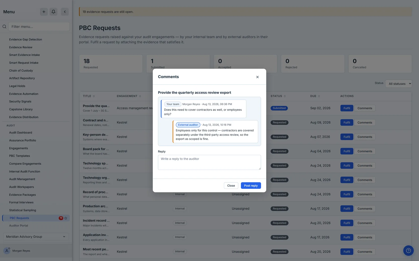Open Comments for Incident record row
Image resolution: width=419 pixels, height=261 pixels.
tap(365, 223)
